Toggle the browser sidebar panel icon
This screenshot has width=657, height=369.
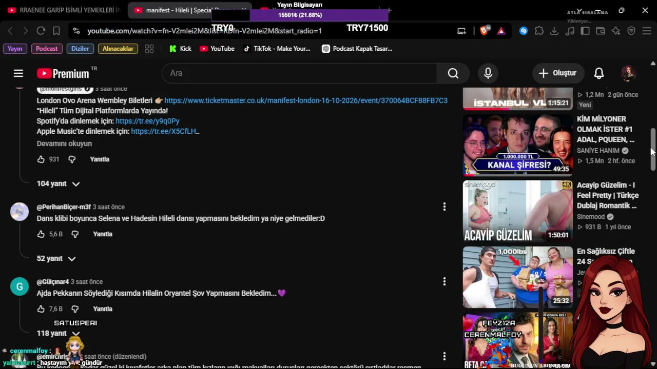point(585,31)
